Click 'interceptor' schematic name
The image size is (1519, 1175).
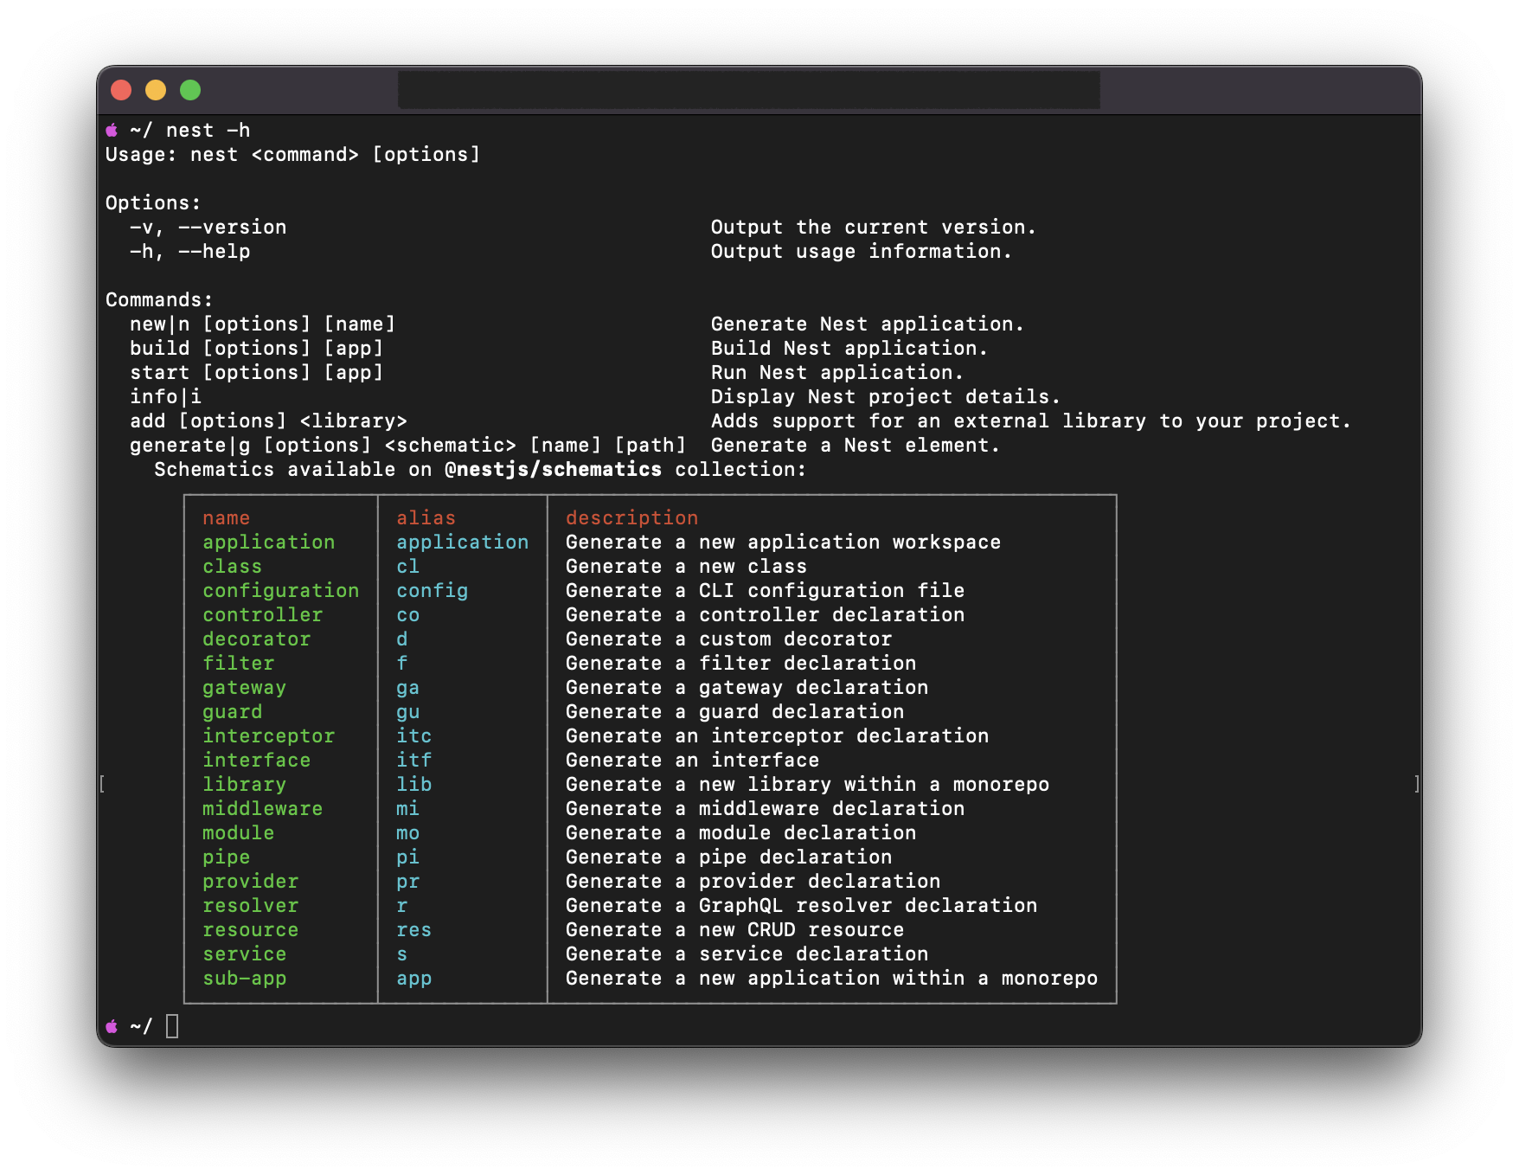269,736
